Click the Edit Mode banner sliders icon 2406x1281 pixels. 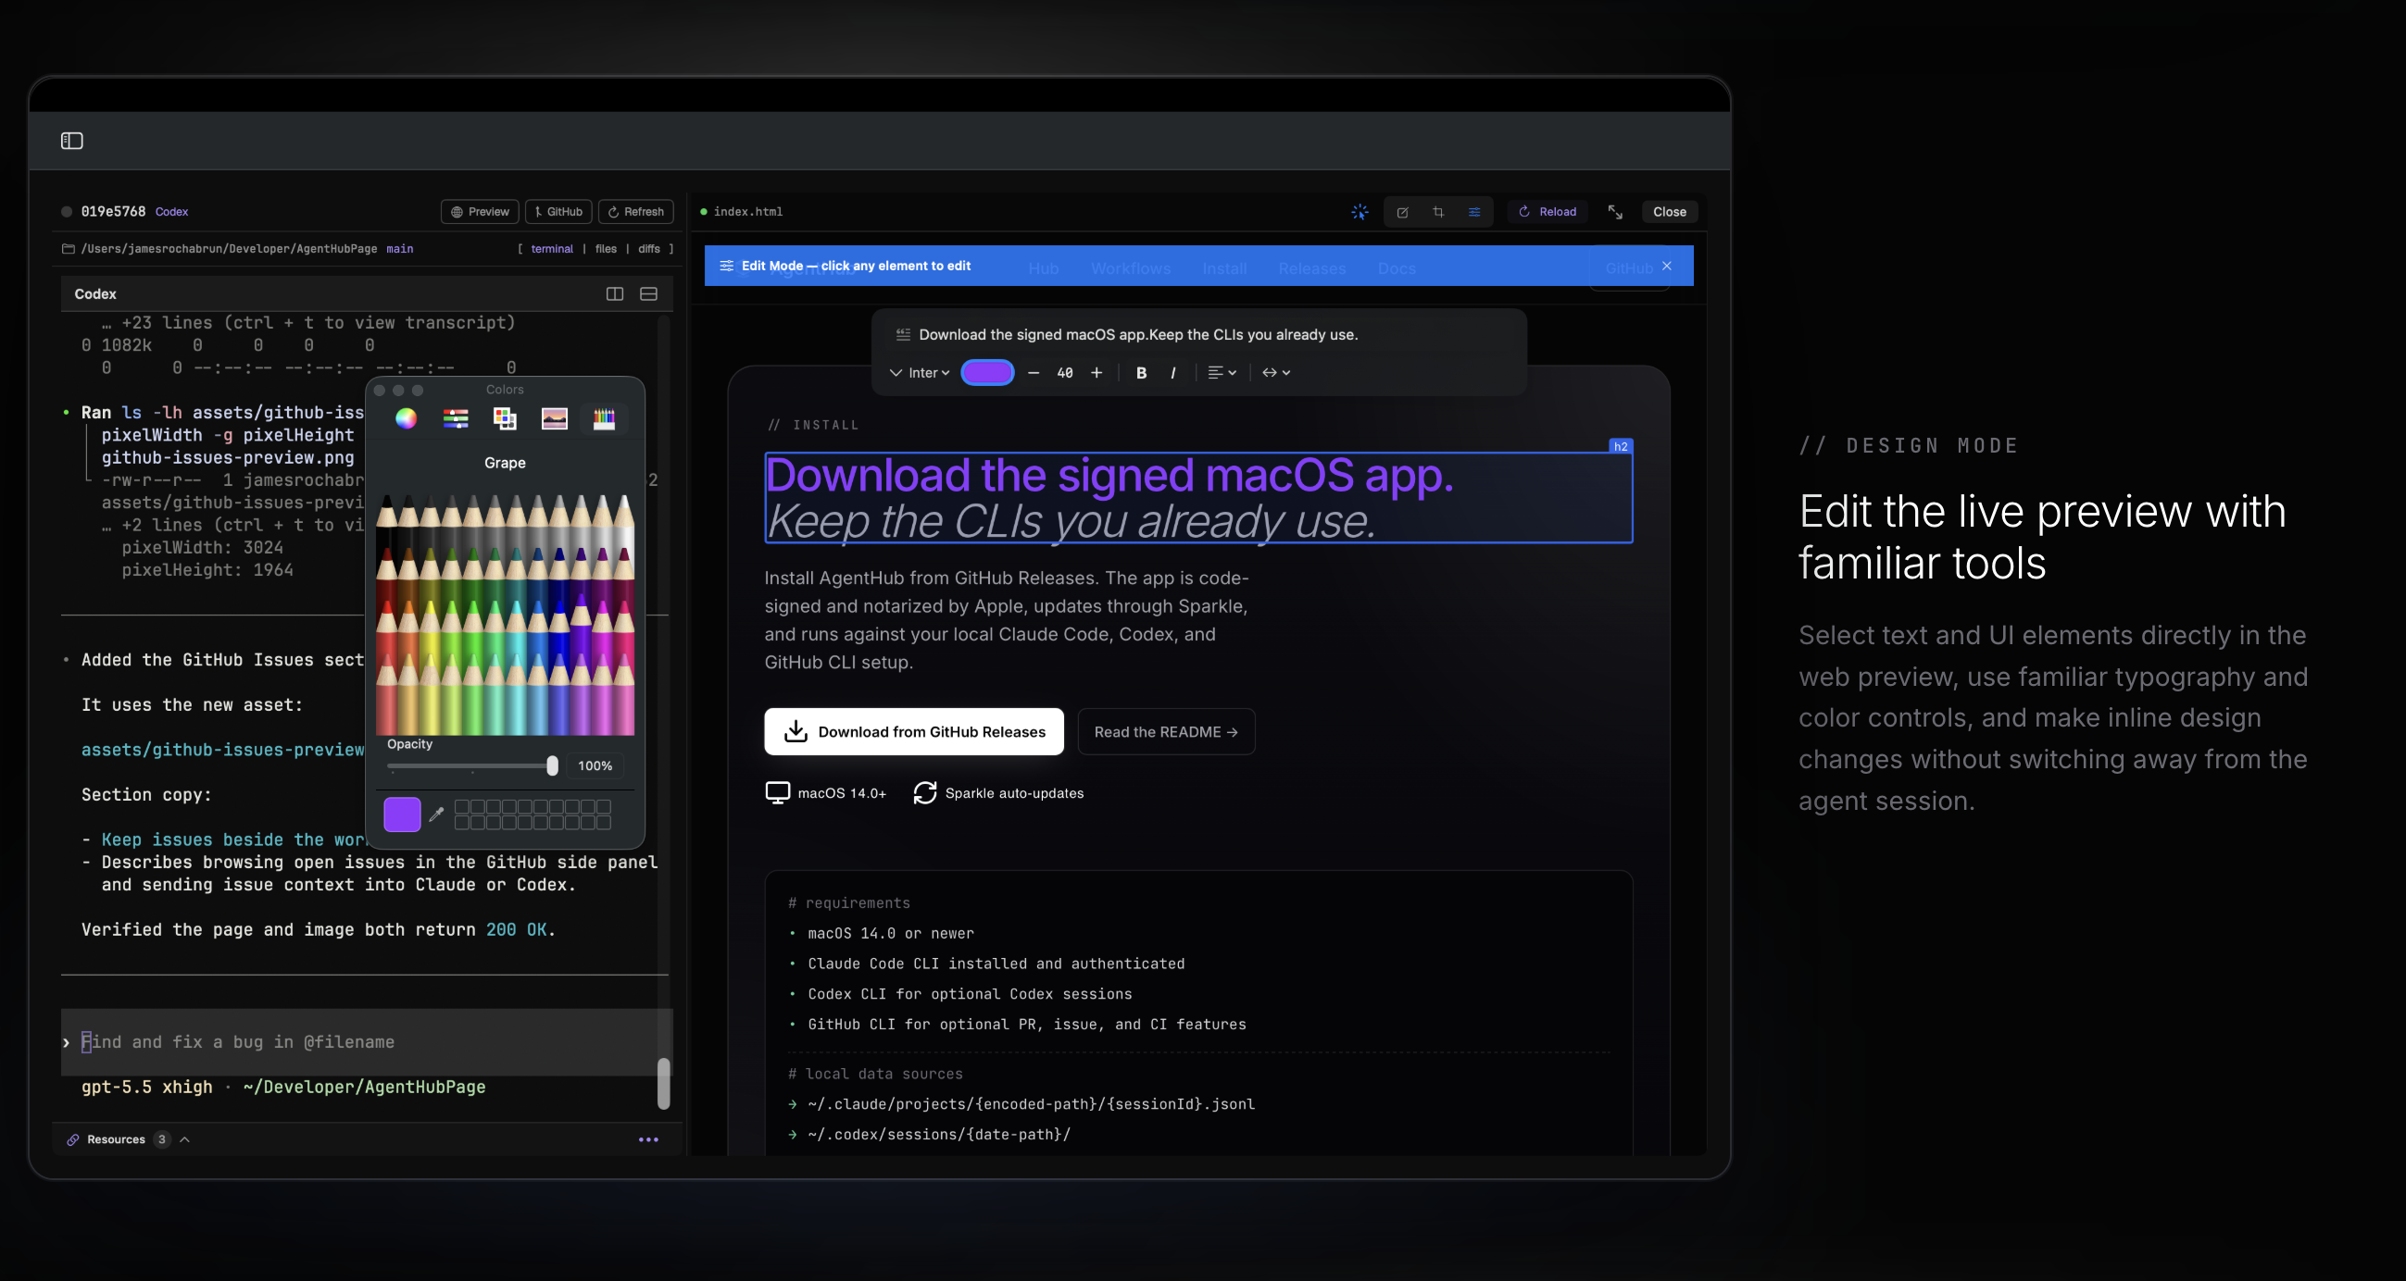[x=726, y=266]
